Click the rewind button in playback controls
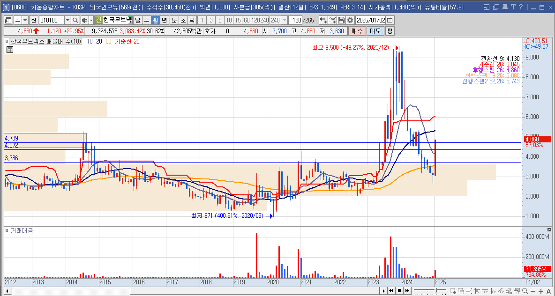The width and height of the screenshot is (555, 296). click(391, 291)
